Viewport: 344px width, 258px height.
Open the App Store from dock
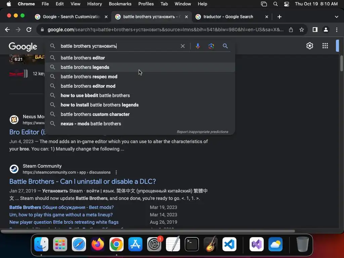(135, 244)
